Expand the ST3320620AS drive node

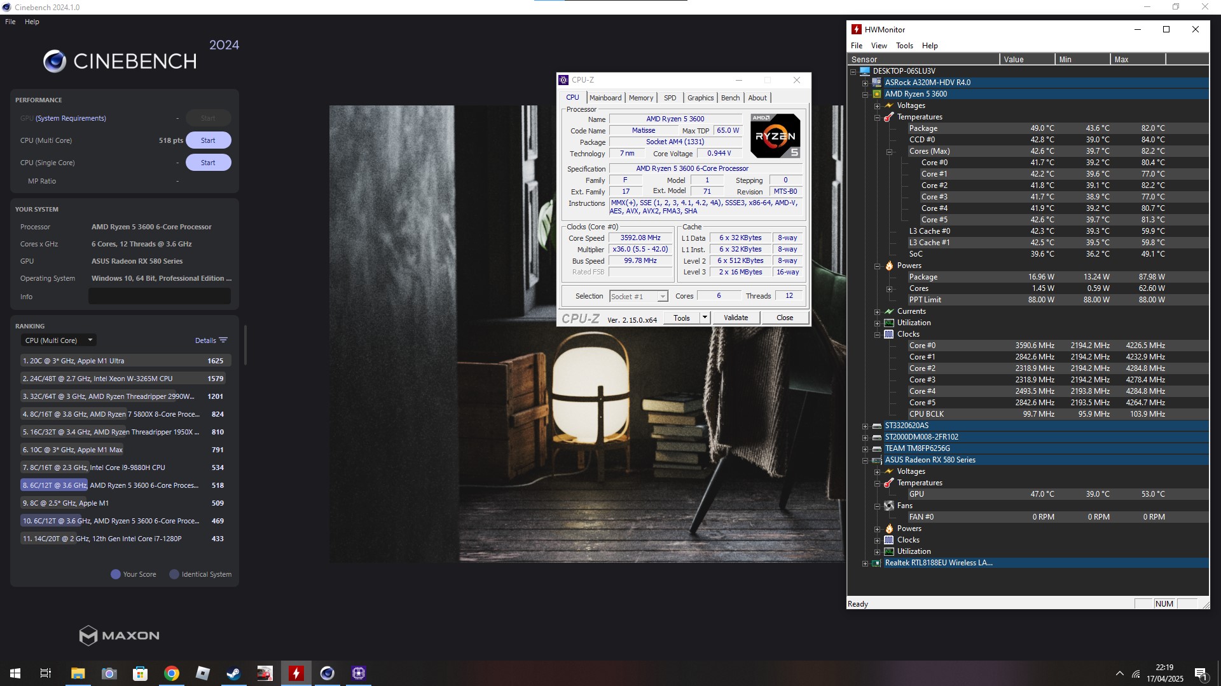point(865,426)
